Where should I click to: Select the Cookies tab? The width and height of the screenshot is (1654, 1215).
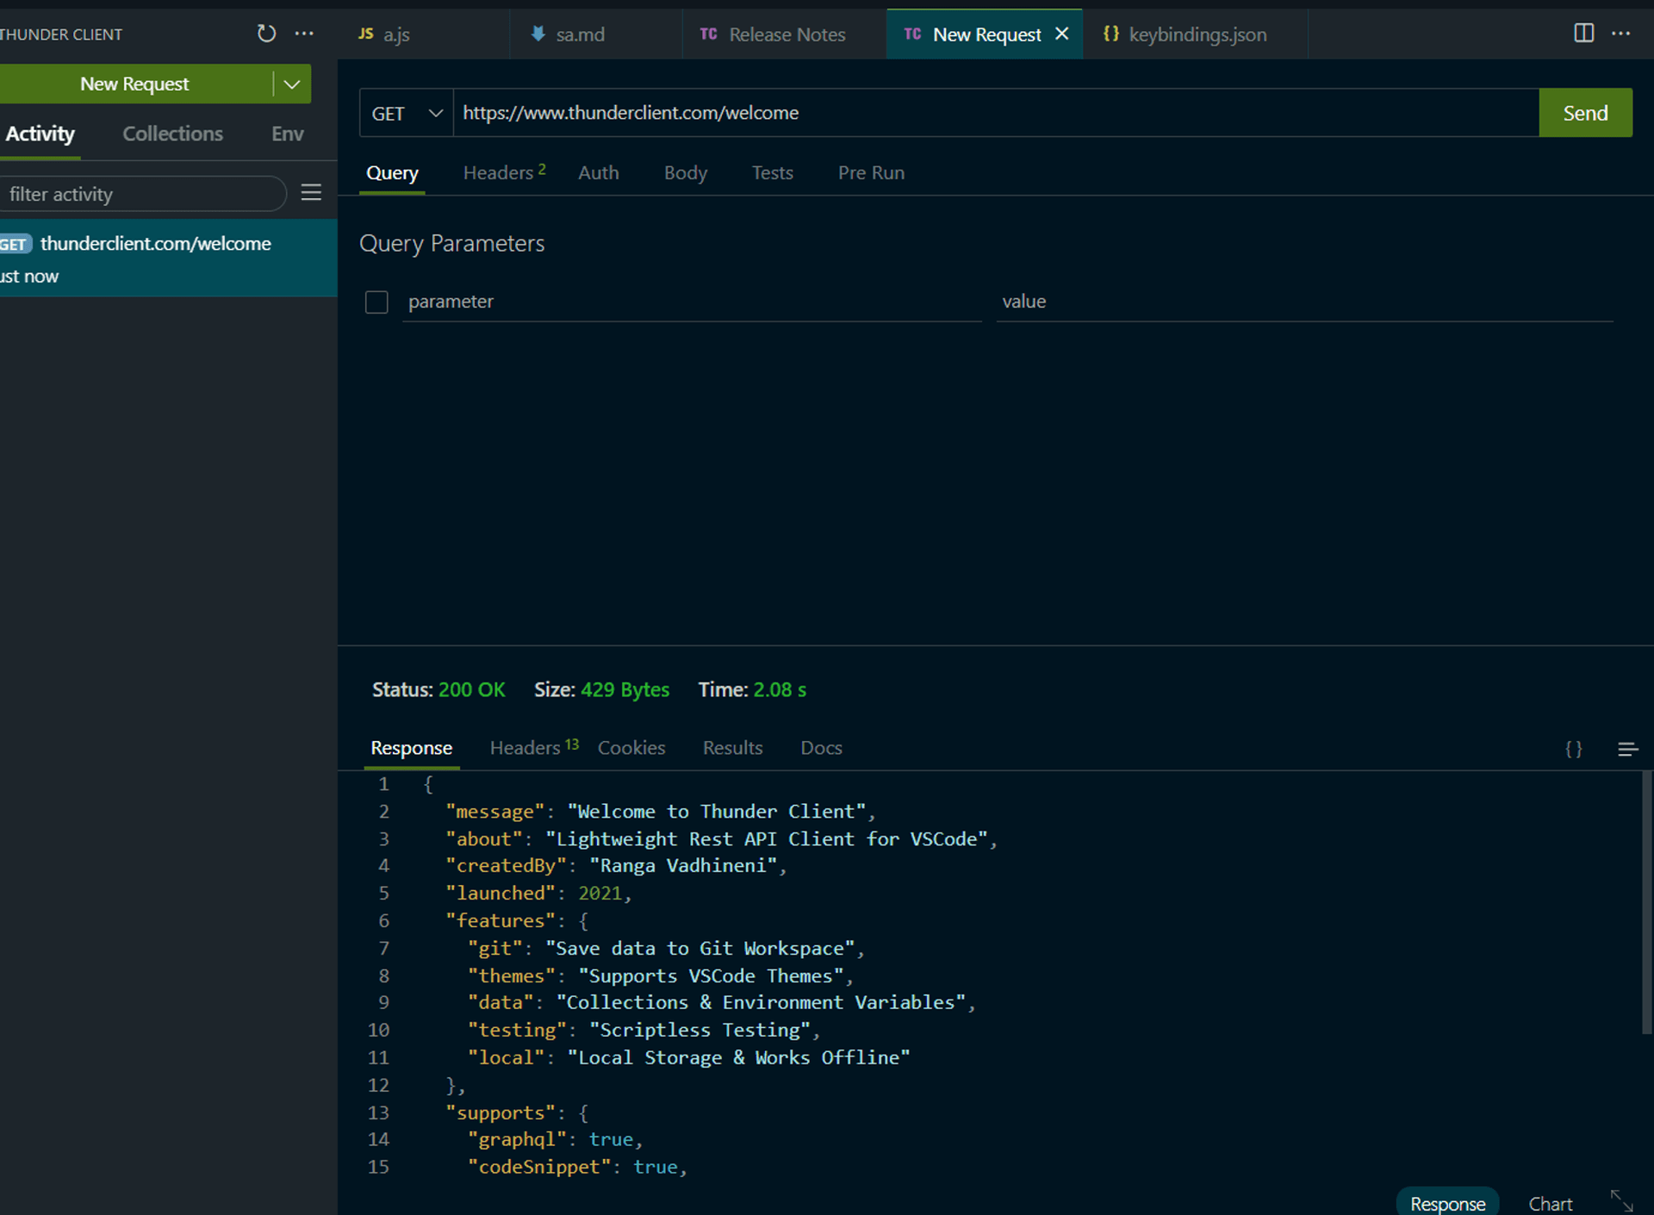click(631, 748)
